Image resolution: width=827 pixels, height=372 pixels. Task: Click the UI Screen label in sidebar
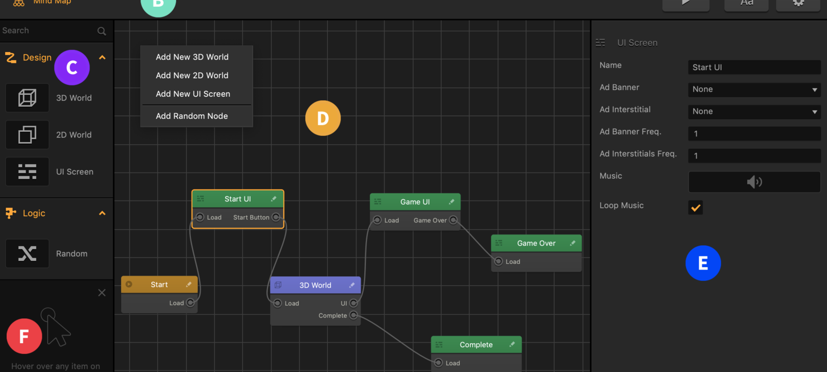tap(75, 172)
